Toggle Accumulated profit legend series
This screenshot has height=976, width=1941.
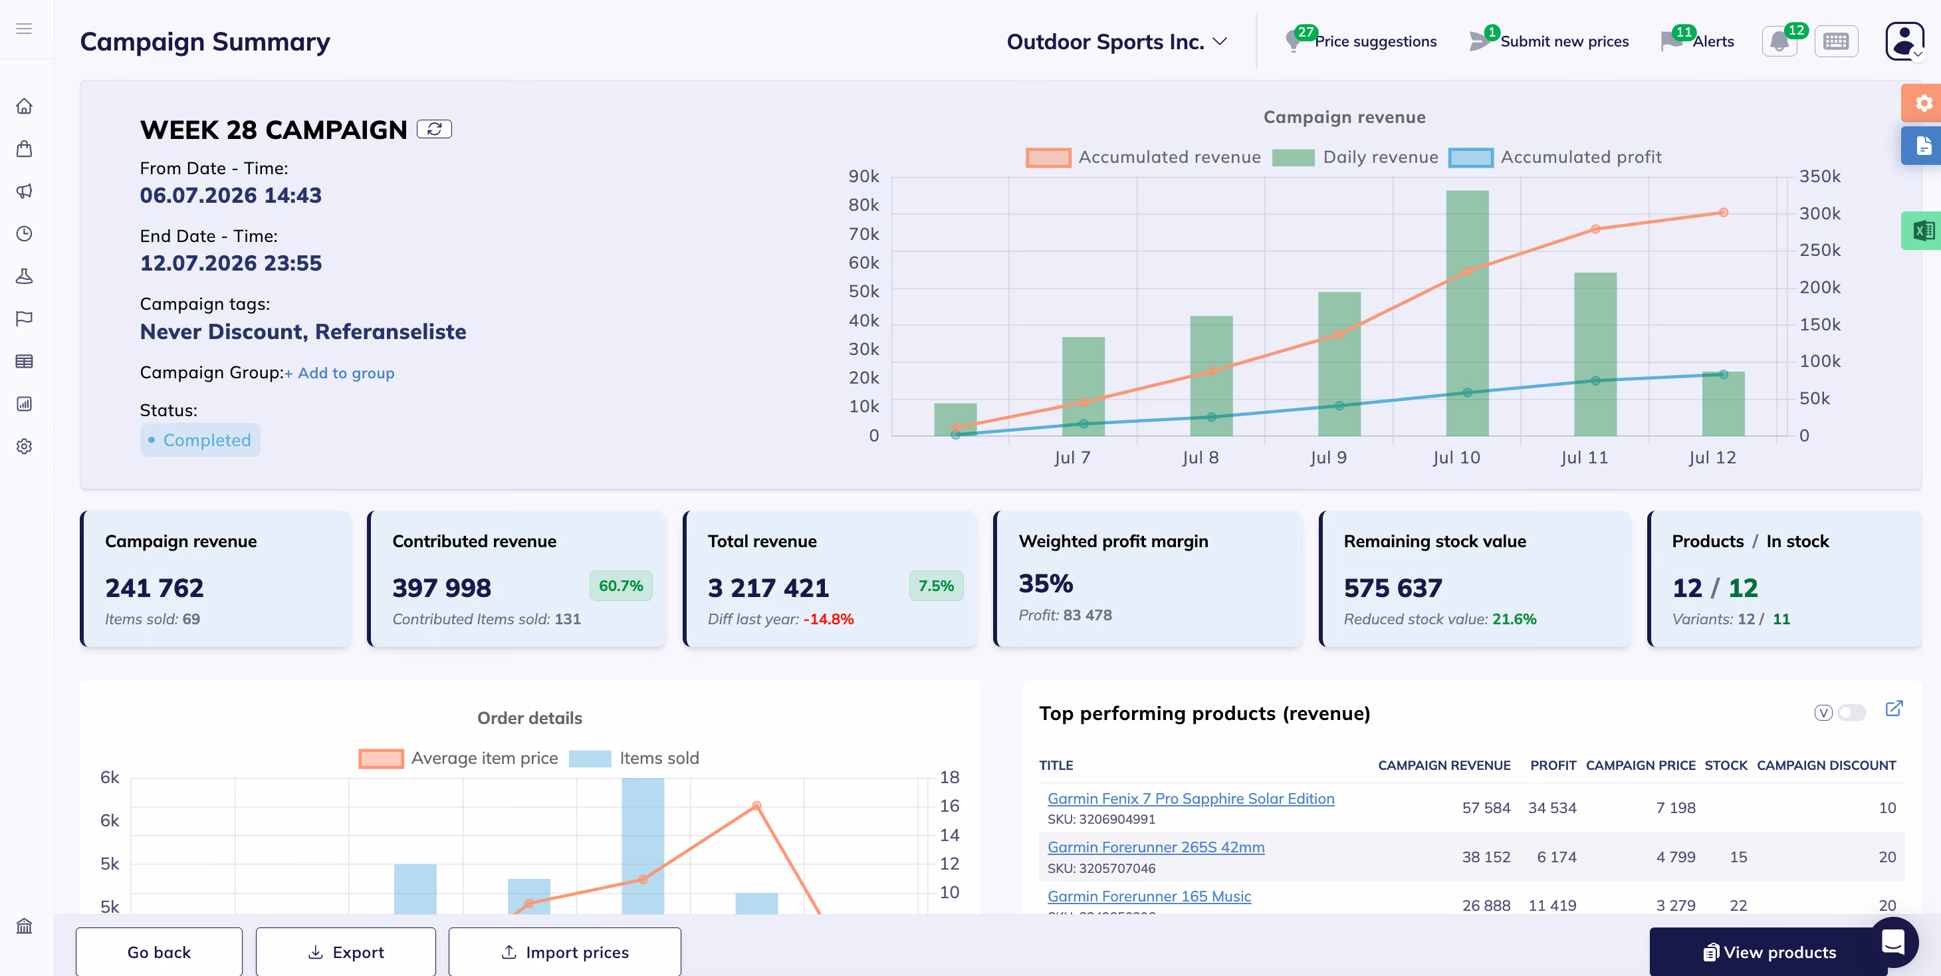1554,157
